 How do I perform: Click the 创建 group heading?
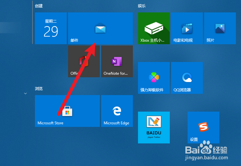tap(39, 6)
